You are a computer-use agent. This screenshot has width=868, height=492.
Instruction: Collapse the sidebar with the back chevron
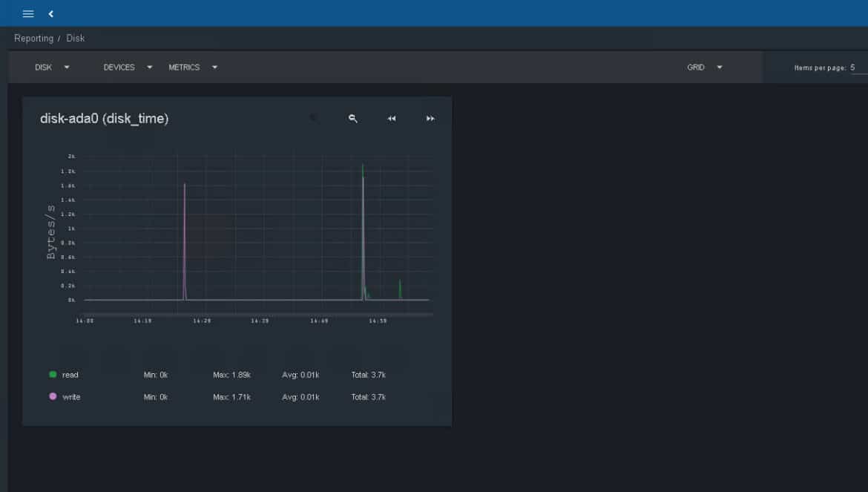tap(51, 14)
